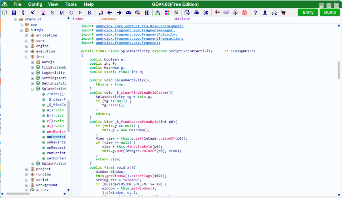Click the red double-arrow diamond icon
This screenshot has width=342, height=198.
pos(217,12)
